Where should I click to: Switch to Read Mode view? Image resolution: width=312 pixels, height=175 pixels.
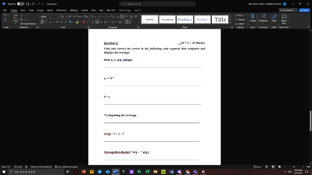click(266, 167)
